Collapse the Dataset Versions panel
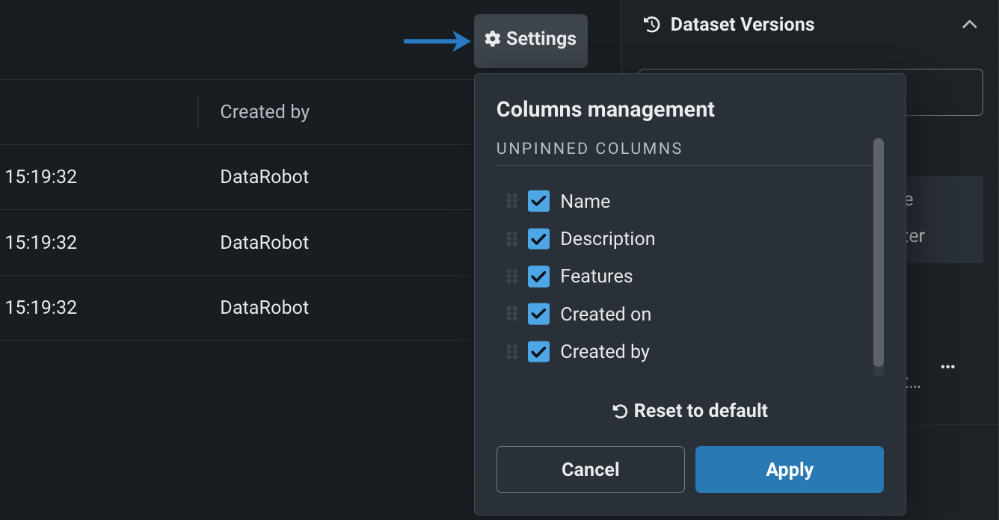 [970, 25]
